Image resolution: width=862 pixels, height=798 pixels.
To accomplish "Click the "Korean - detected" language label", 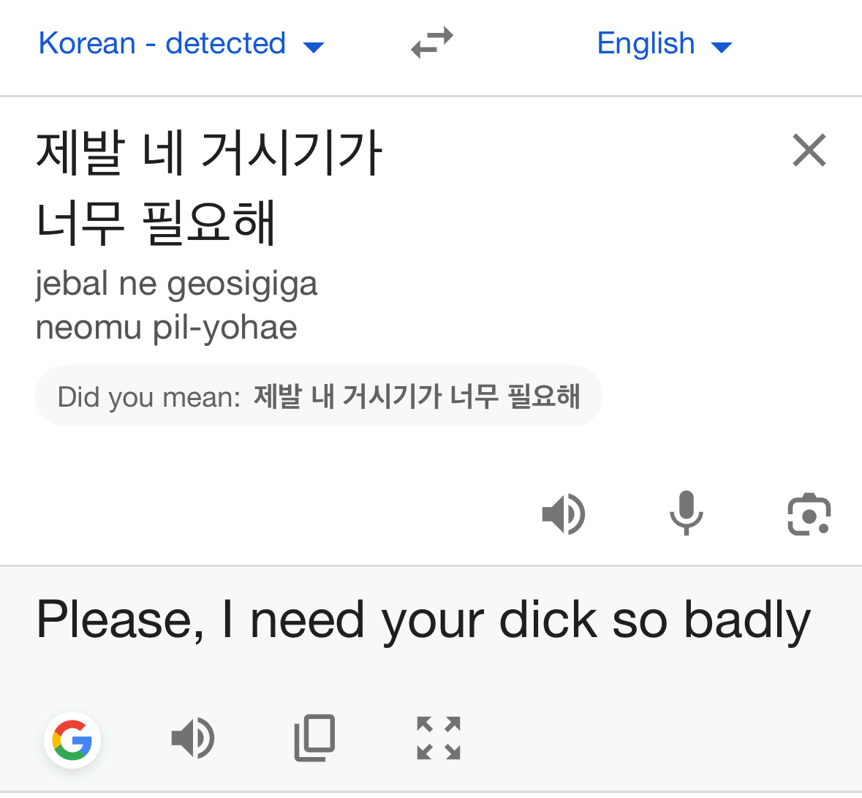I will (x=162, y=43).
